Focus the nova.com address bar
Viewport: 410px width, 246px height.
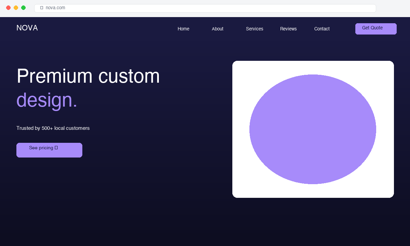pyautogui.click(x=205, y=8)
